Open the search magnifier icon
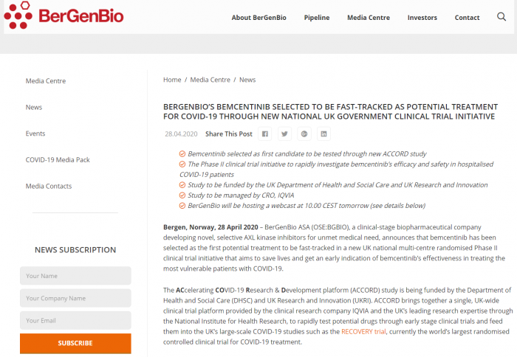This screenshot has width=517, height=357. point(501,17)
